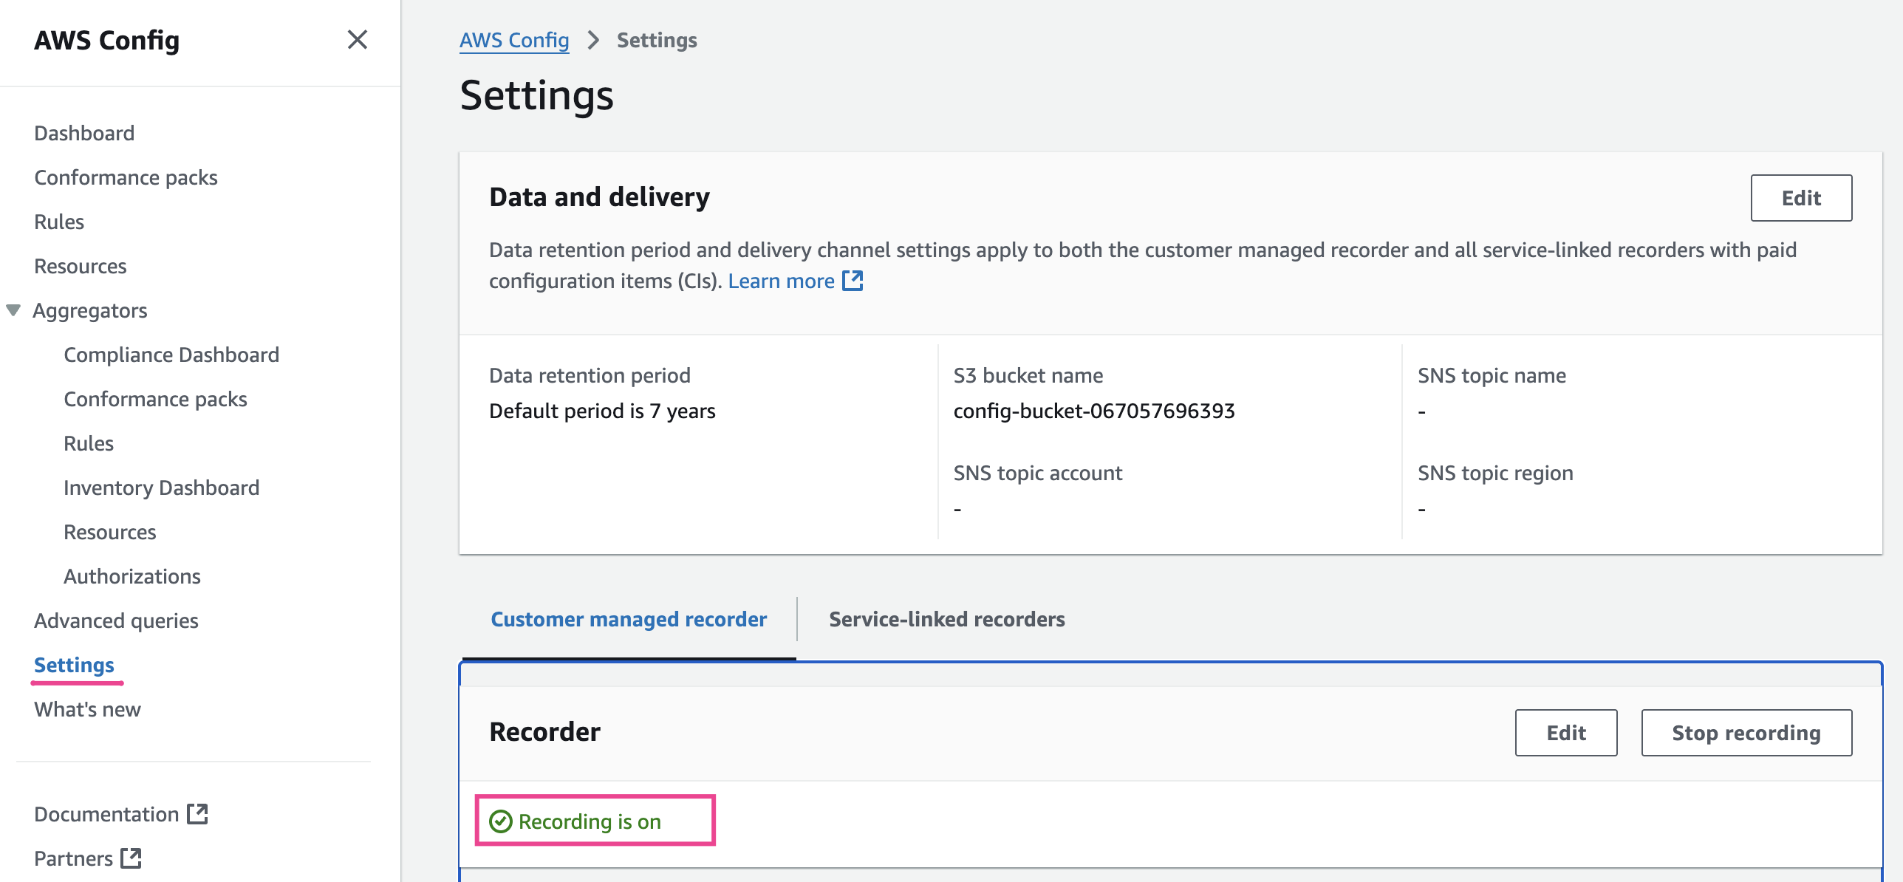Collapse the Aggregators section triangle

(13, 310)
